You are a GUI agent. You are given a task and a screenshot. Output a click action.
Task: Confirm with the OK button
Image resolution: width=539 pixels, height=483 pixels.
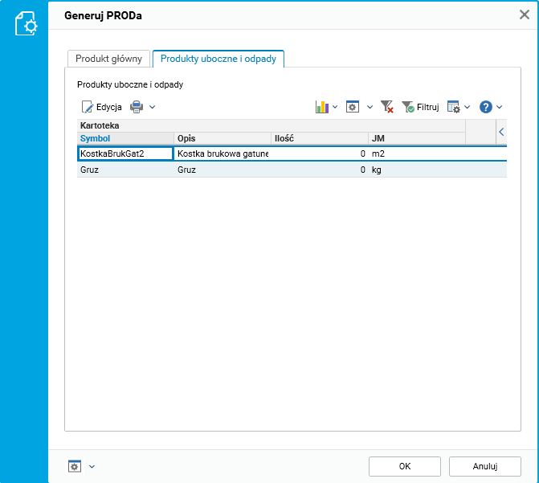point(405,466)
